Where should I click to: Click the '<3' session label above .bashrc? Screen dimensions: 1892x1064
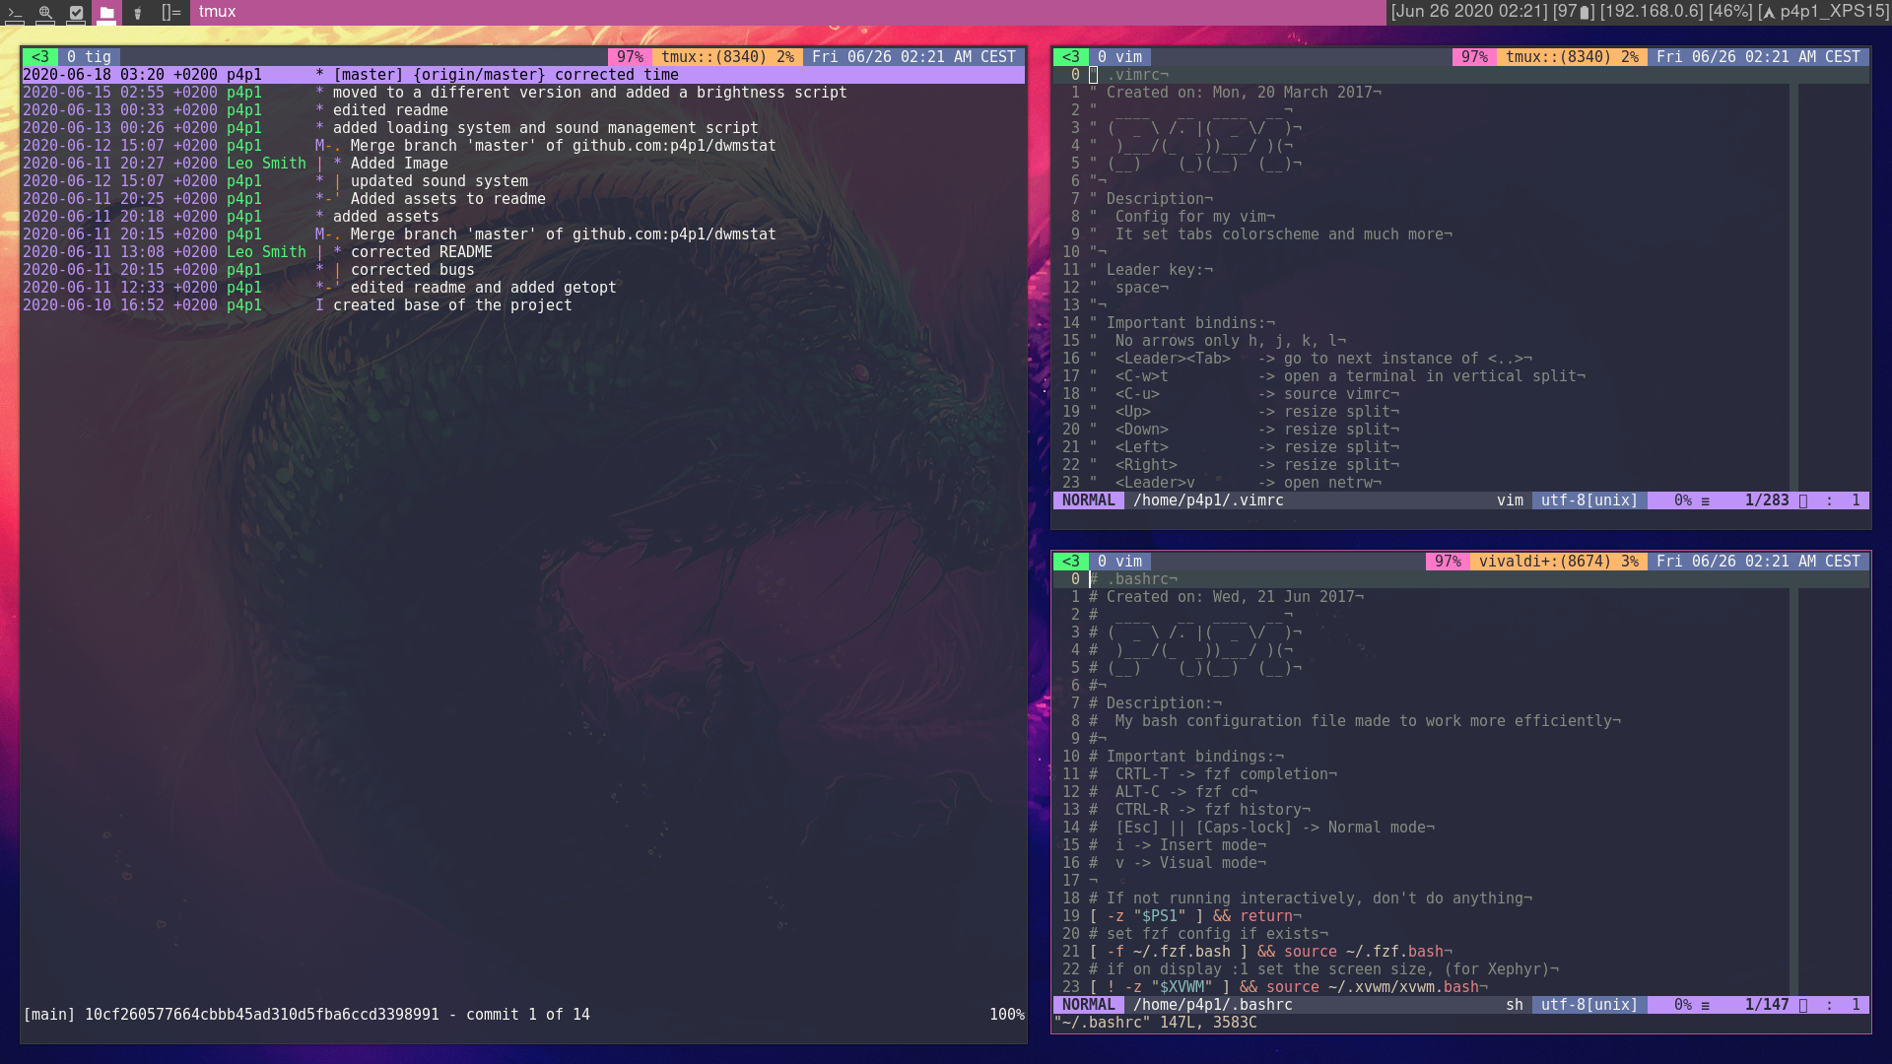coord(1071,562)
